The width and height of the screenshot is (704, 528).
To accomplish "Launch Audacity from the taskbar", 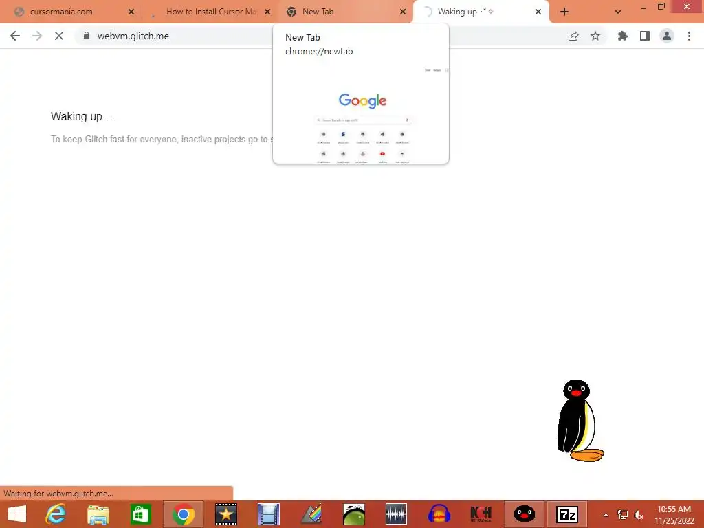I will point(439,514).
